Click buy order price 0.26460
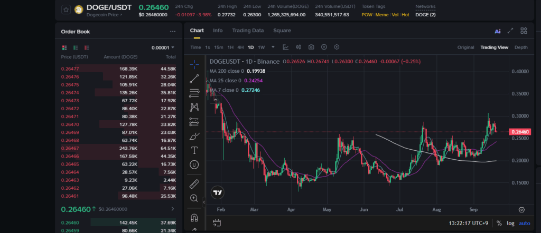 [70, 222]
